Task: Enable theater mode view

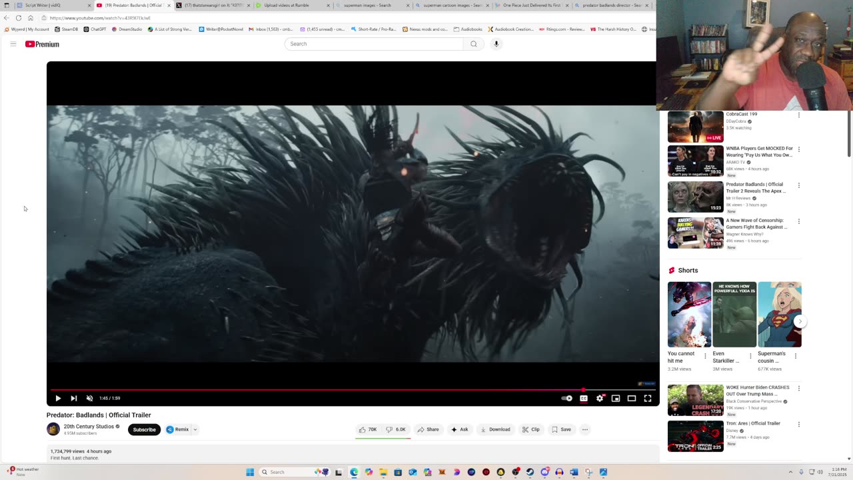Action: pos(632,398)
